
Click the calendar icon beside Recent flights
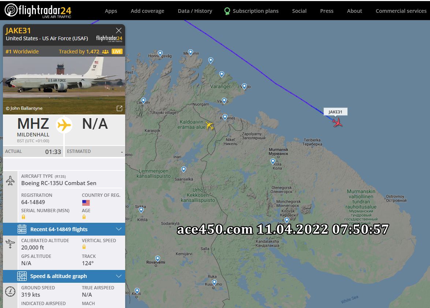[22, 229]
